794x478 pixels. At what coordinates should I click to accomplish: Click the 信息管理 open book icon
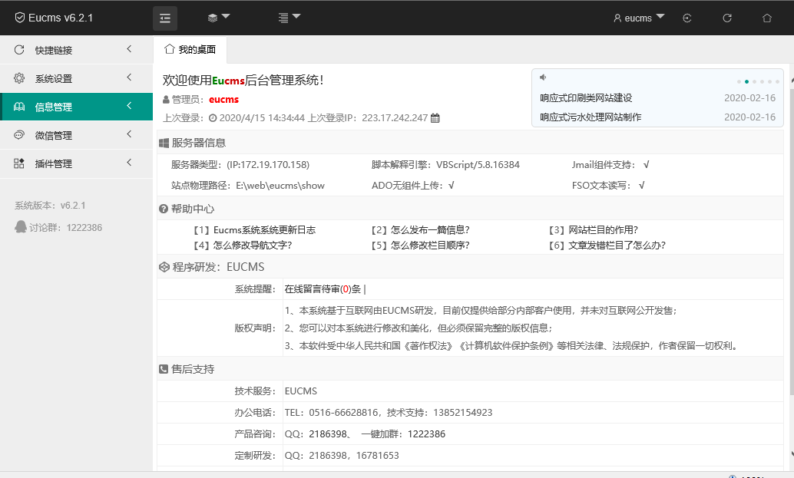19,106
